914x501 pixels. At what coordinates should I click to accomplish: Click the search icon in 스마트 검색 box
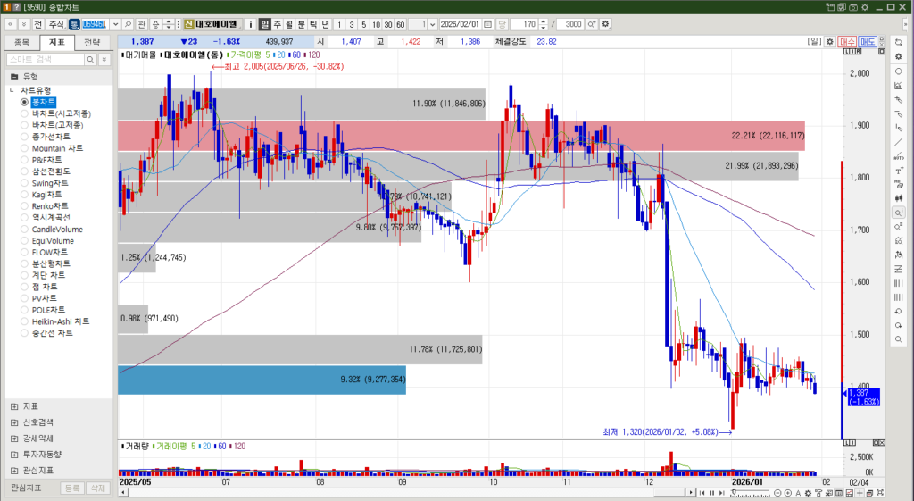tap(89, 59)
